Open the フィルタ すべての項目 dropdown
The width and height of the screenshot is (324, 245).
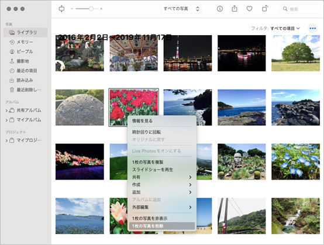(x=275, y=28)
